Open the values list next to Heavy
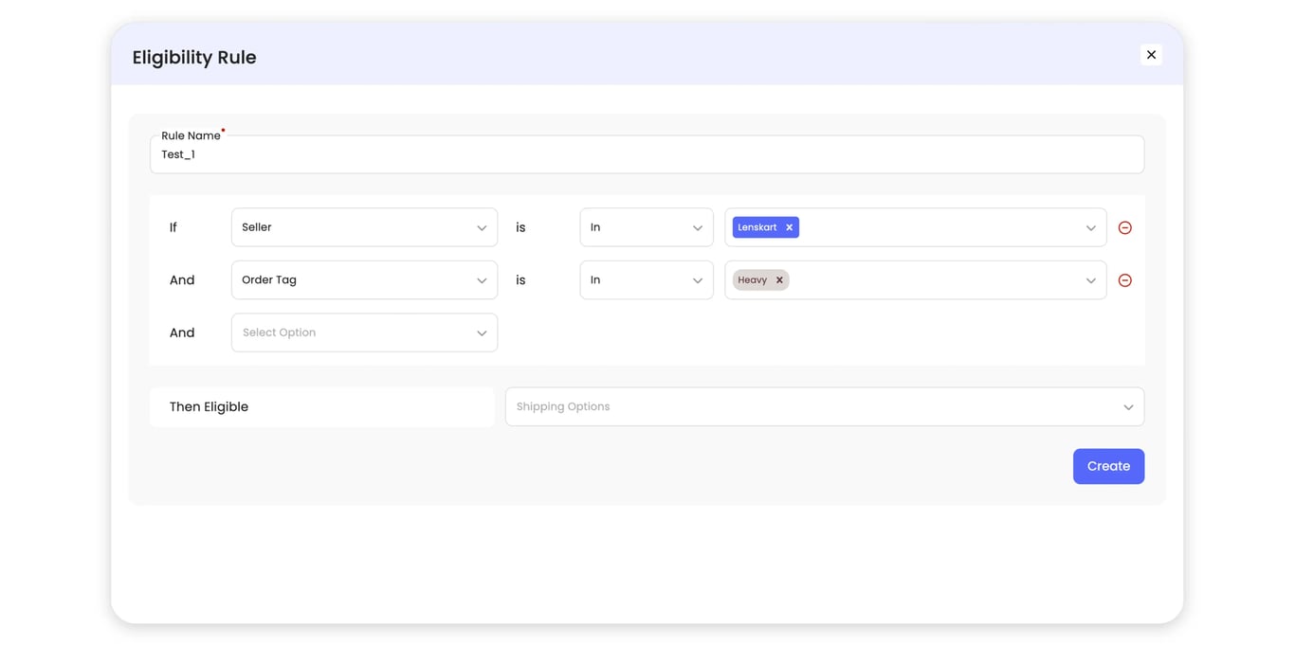The image size is (1295, 646). [x=1090, y=279]
